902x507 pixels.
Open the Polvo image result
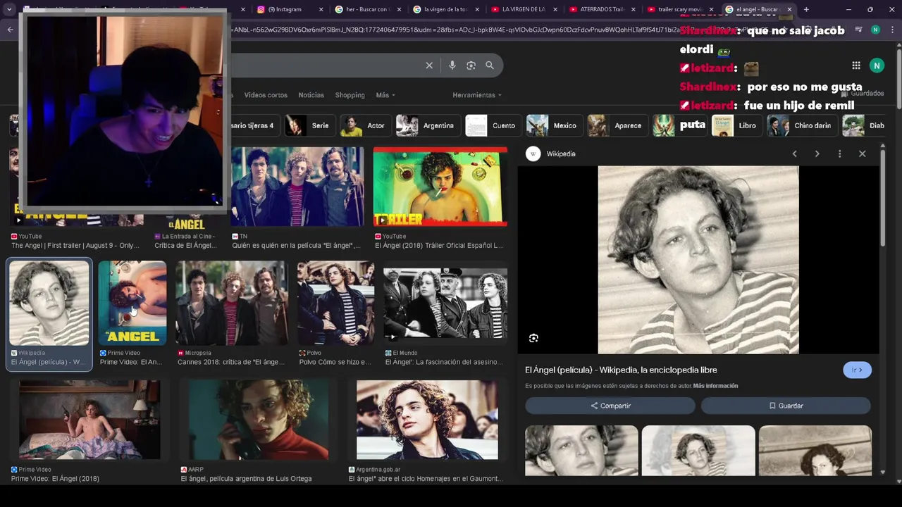click(336, 303)
